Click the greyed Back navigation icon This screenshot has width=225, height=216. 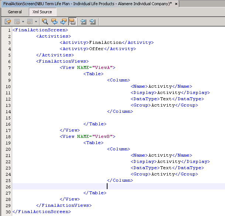(x=17, y=22)
